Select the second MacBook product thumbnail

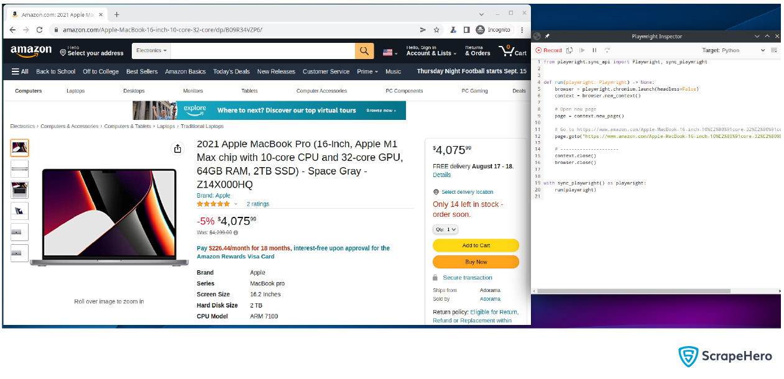(19, 168)
